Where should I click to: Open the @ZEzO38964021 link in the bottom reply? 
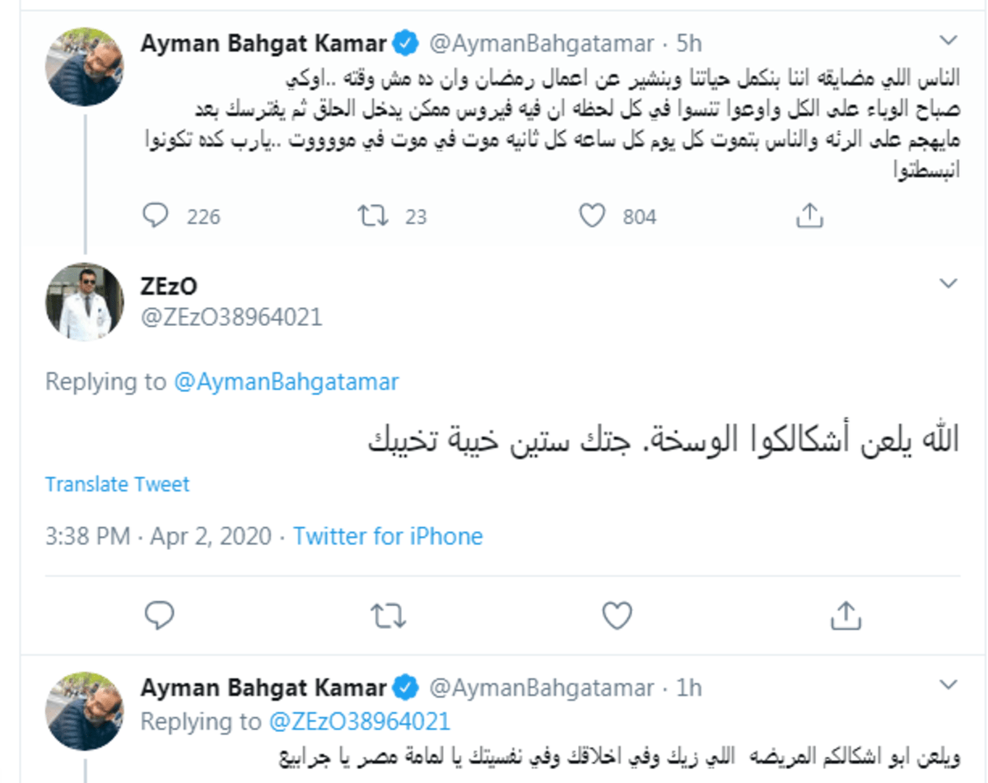tap(360, 722)
